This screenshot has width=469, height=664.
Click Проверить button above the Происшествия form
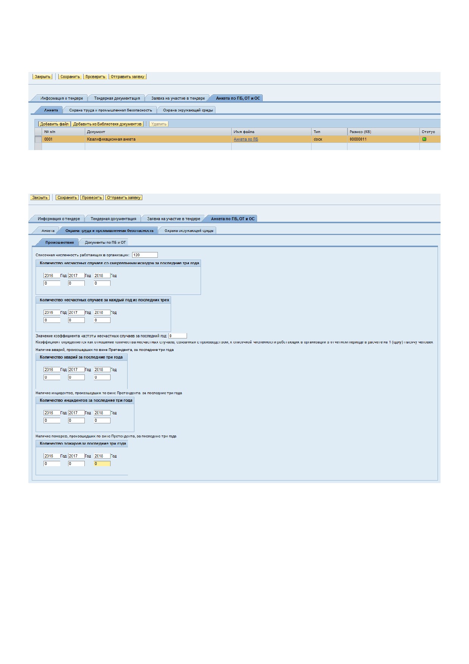[92, 197]
